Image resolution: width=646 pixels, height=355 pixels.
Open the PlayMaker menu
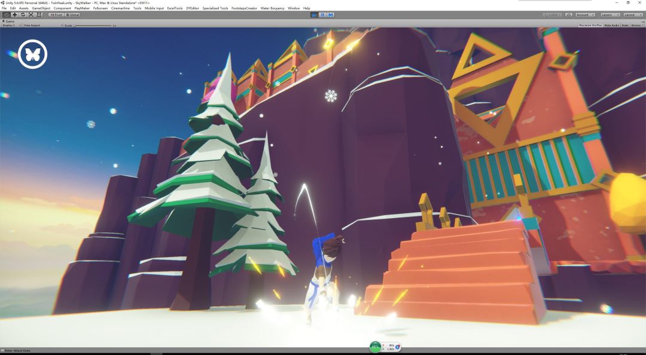(x=82, y=8)
